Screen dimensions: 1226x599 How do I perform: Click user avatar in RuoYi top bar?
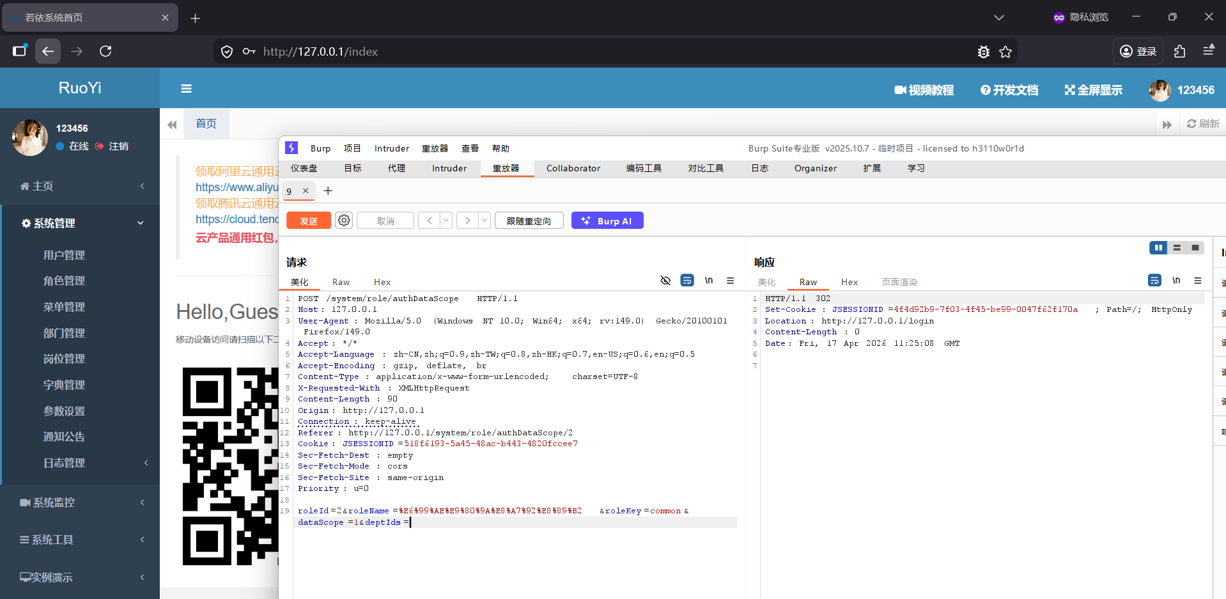pyautogui.click(x=1160, y=90)
